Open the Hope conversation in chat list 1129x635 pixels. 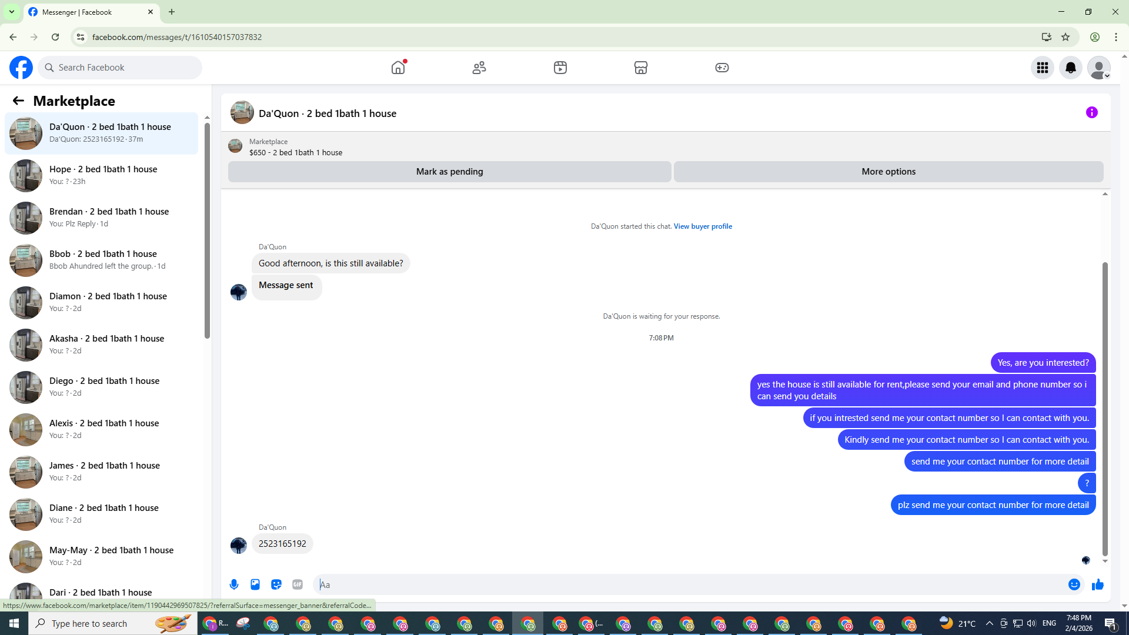coord(103,175)
